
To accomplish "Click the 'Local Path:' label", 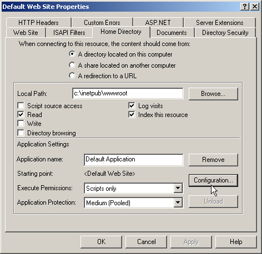I will click(32, 94).
